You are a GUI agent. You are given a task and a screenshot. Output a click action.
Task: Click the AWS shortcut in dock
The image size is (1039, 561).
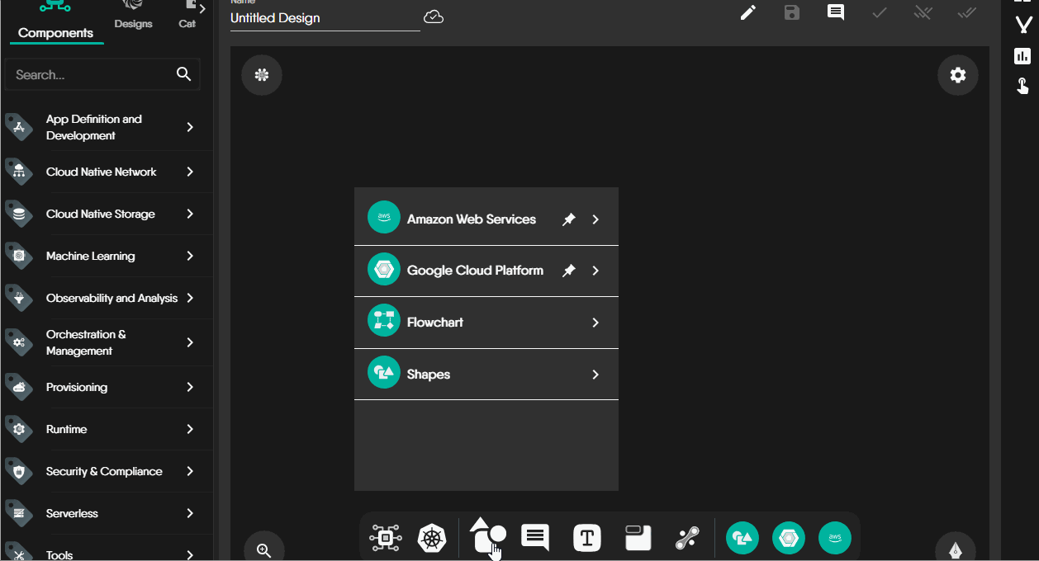(834, 538)
